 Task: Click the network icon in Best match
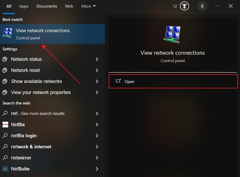click(x=7, y=33)
